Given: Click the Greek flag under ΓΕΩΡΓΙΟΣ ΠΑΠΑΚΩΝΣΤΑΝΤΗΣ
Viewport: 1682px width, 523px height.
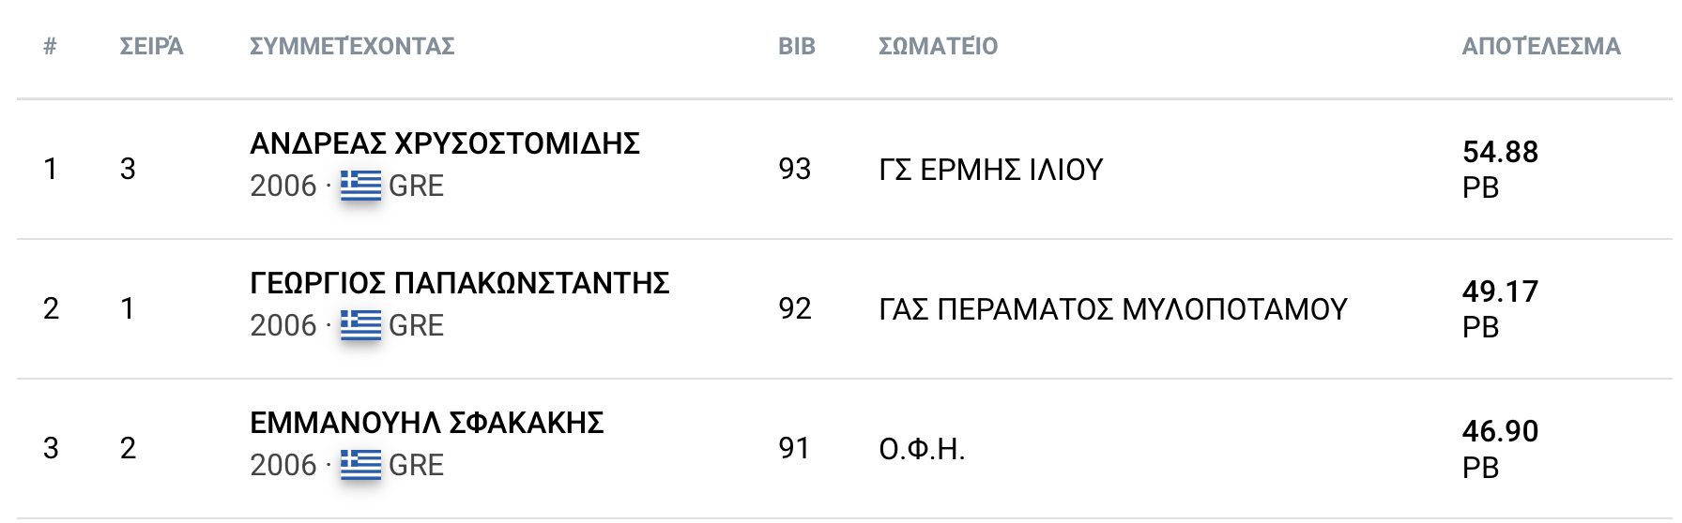Looking at the screenshot, I should [x=360, y=325].
